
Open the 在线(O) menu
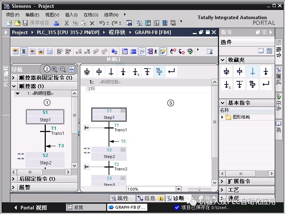tap(91, 15)
